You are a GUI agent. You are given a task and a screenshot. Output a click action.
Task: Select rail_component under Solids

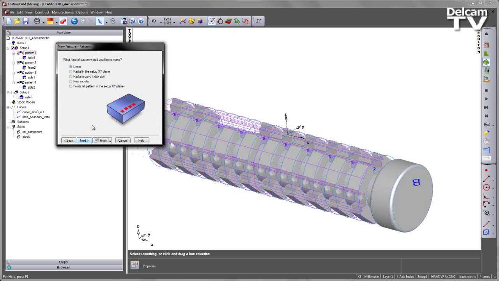tap(32, 132)
